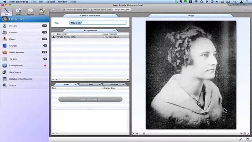This screenshot has height=142, width=252.
Task: Click the window icon in bottom-right corner
Action: 248,139
